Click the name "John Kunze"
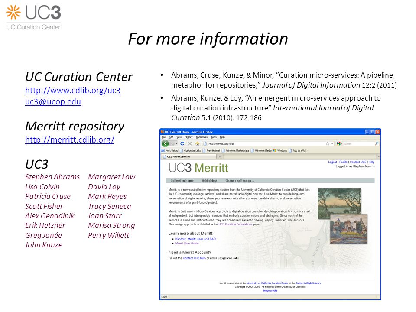The height and width of the screenshot is (312, 416). click(43, 245)
